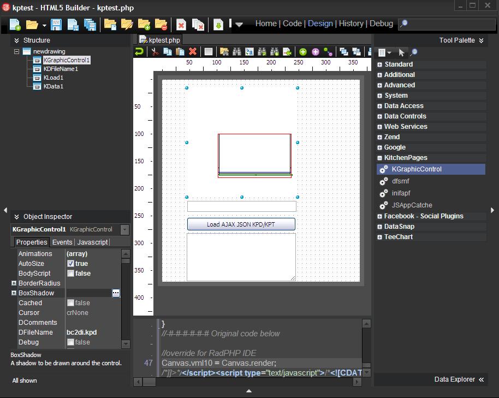Image resolution: width=499 pixels, height=398 pixels.
Task: Toggle the AutoSize checkbox
Action: tap(70, 264)
